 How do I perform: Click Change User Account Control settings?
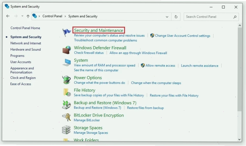[x=183, y=36]
